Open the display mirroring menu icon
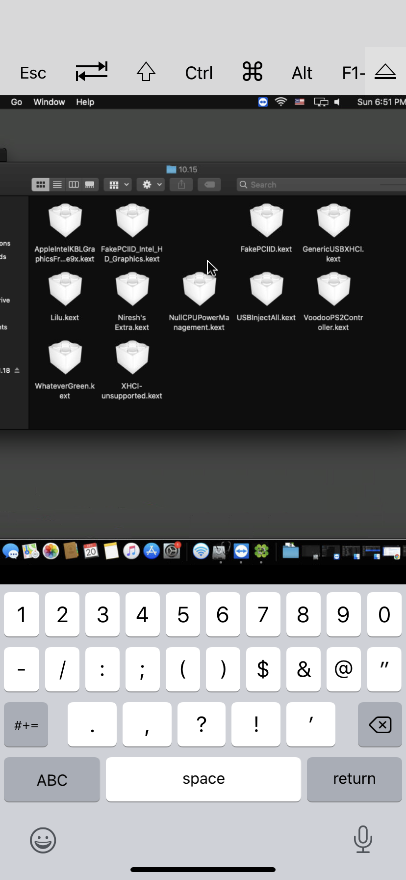 point(321,102)
